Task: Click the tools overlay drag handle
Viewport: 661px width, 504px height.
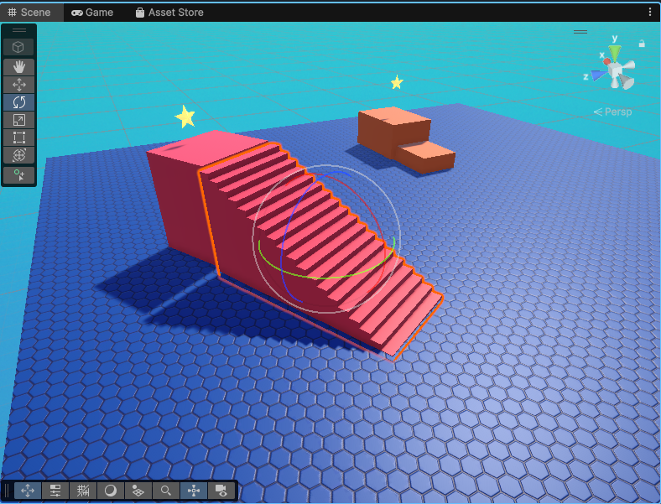Action: pos(19,30)
